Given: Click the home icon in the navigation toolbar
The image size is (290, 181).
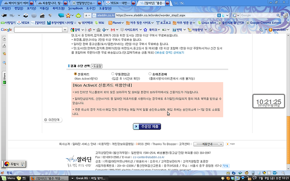Looking at the screenshot, I should coord(42,16).
